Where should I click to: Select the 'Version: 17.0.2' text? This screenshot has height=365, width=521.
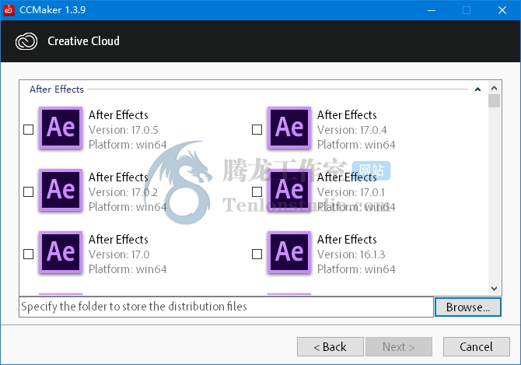(x=123, y=192)
